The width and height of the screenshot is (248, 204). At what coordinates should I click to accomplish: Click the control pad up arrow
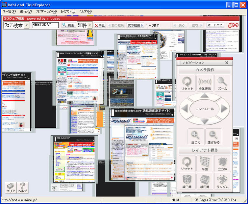(x=205, y=96)
